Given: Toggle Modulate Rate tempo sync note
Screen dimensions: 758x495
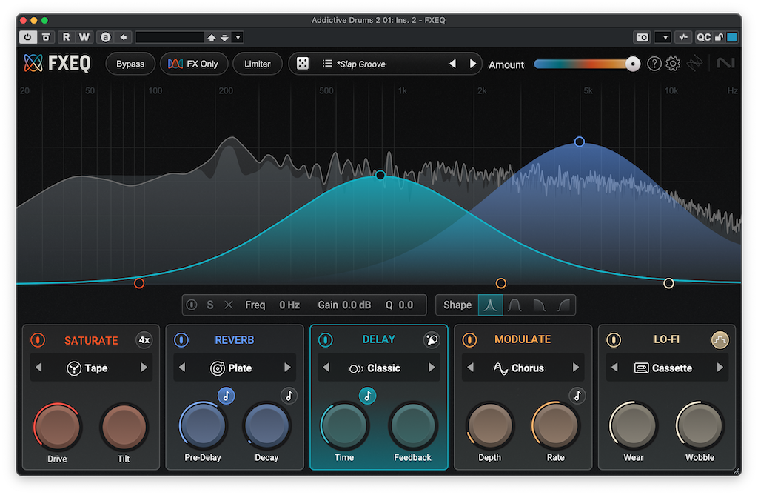Looking at the screenshot, I should coord(577,396).
